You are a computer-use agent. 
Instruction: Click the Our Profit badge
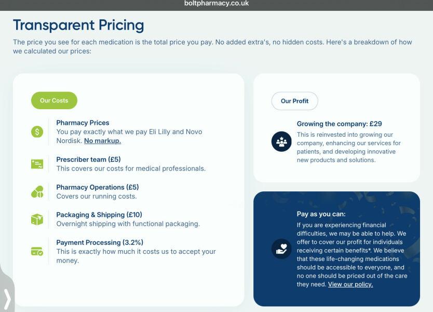(294, 101)
